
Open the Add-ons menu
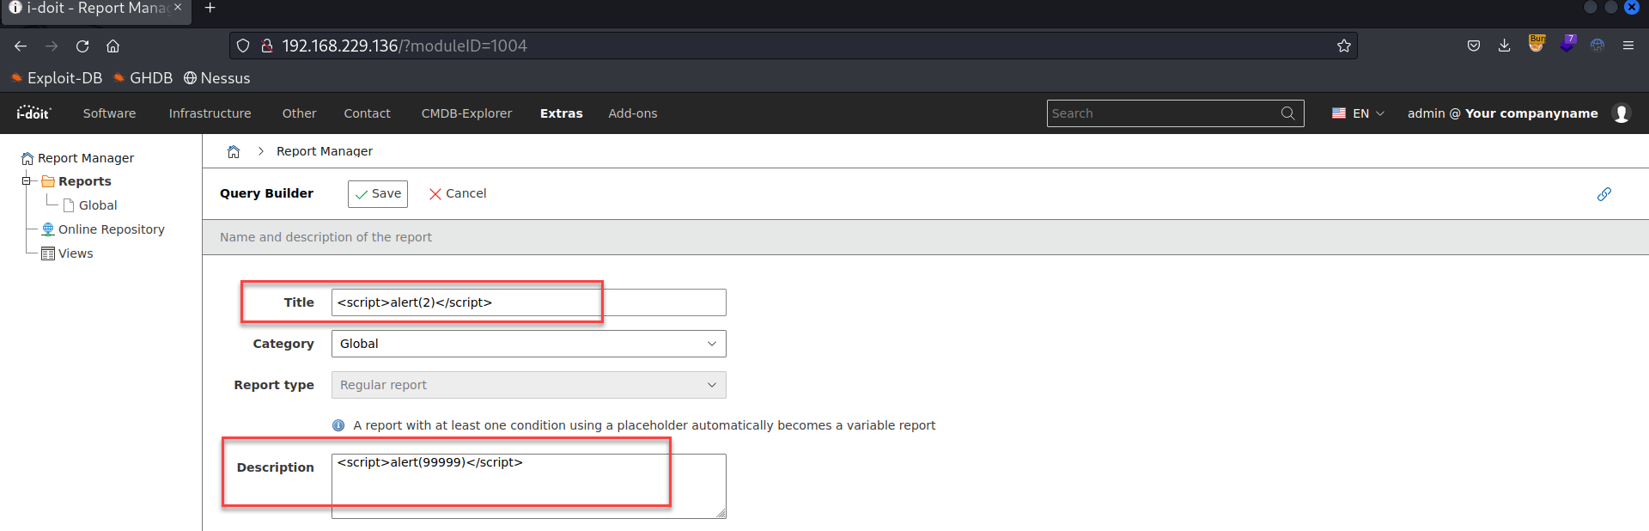tap(633, 113)
